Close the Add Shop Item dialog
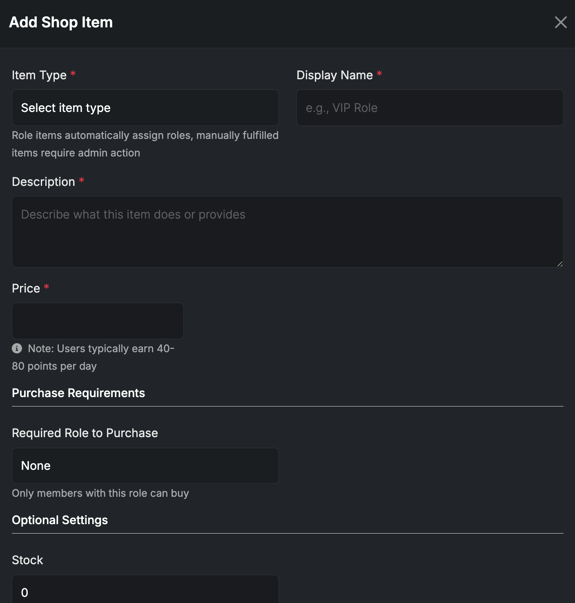 point(561,22)
